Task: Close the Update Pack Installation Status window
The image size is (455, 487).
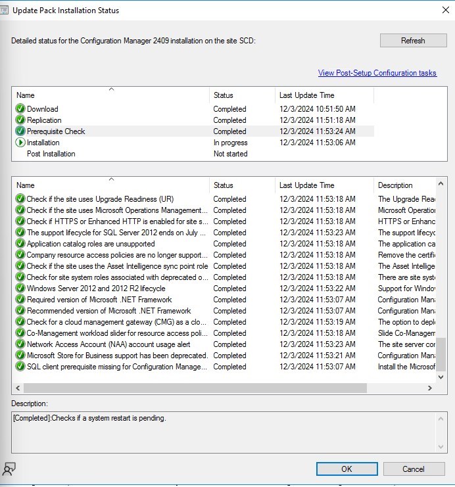Action: (446, 10)
